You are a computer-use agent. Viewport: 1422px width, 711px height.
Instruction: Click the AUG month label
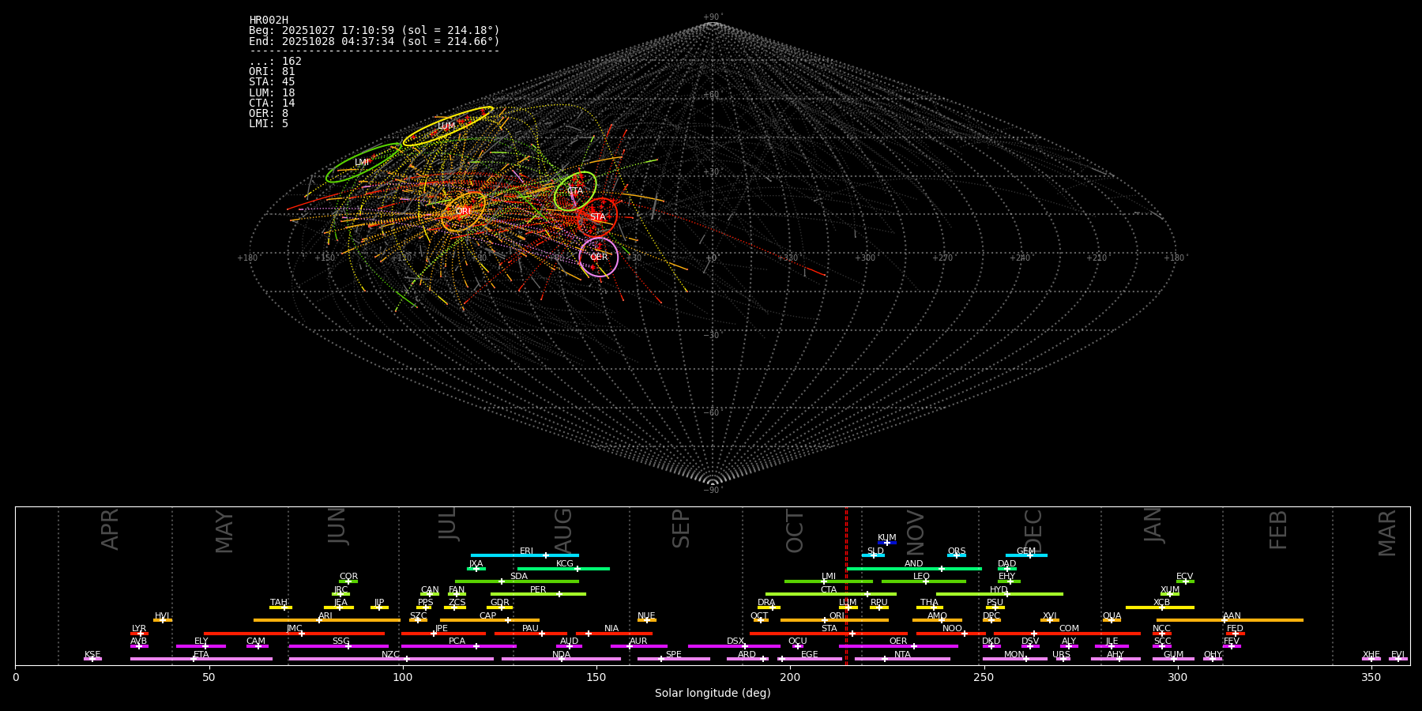[x=562, y=531]
